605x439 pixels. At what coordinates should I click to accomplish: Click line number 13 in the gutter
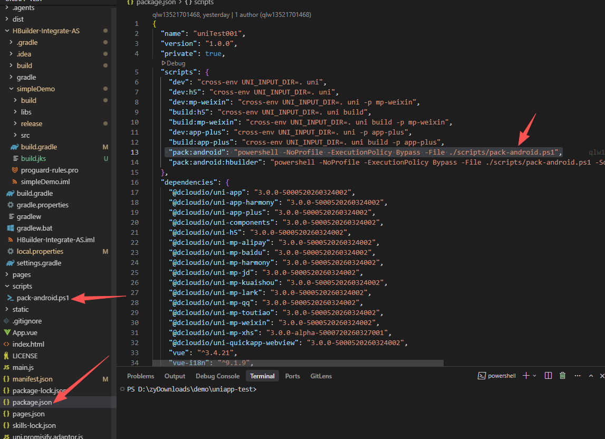pyautogui.click(x=135, y=152)
